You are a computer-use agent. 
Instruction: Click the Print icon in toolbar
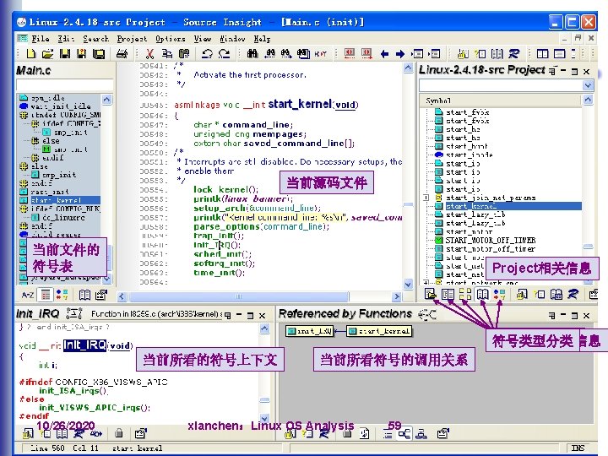click(122, 54)
